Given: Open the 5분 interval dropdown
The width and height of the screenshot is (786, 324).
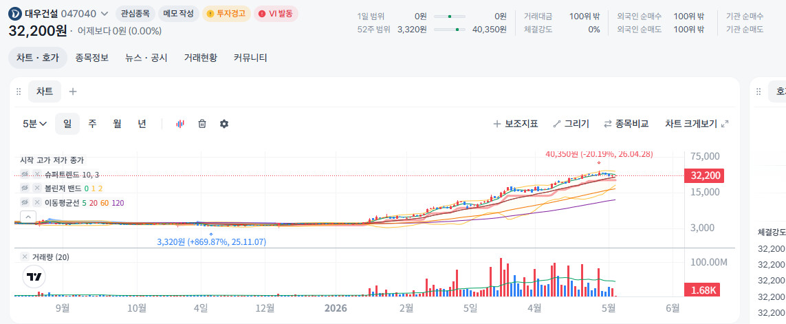Looking at the screenshot, I should click(35, 124).
